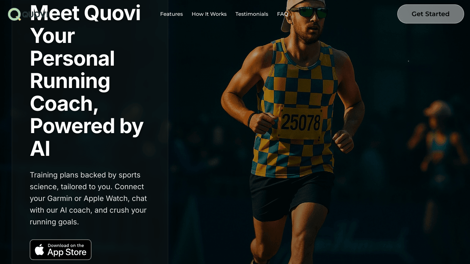Click the "Training plans backed by sports" paragraph
This screenshot has width=470, height=264.
click(x=85, y=175)
